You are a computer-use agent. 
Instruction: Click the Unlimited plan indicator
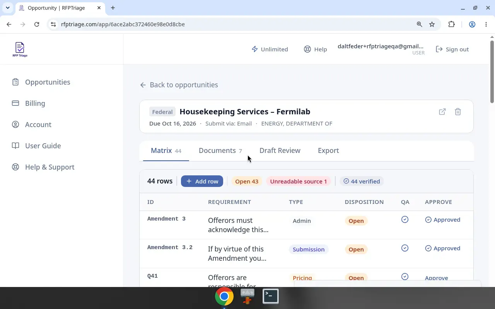(x=270, y=49)
